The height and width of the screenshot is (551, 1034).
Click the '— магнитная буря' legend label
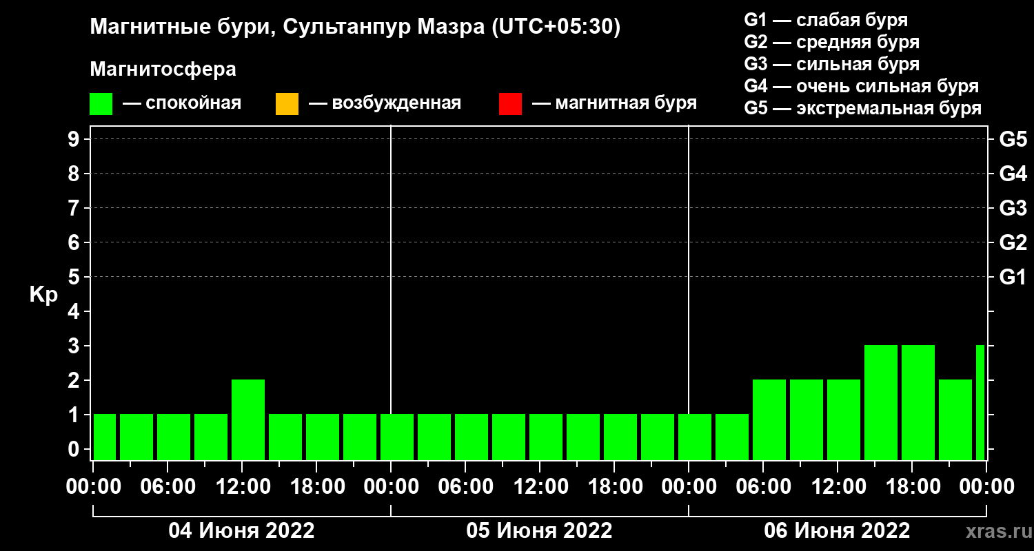(x=615, y=104)
